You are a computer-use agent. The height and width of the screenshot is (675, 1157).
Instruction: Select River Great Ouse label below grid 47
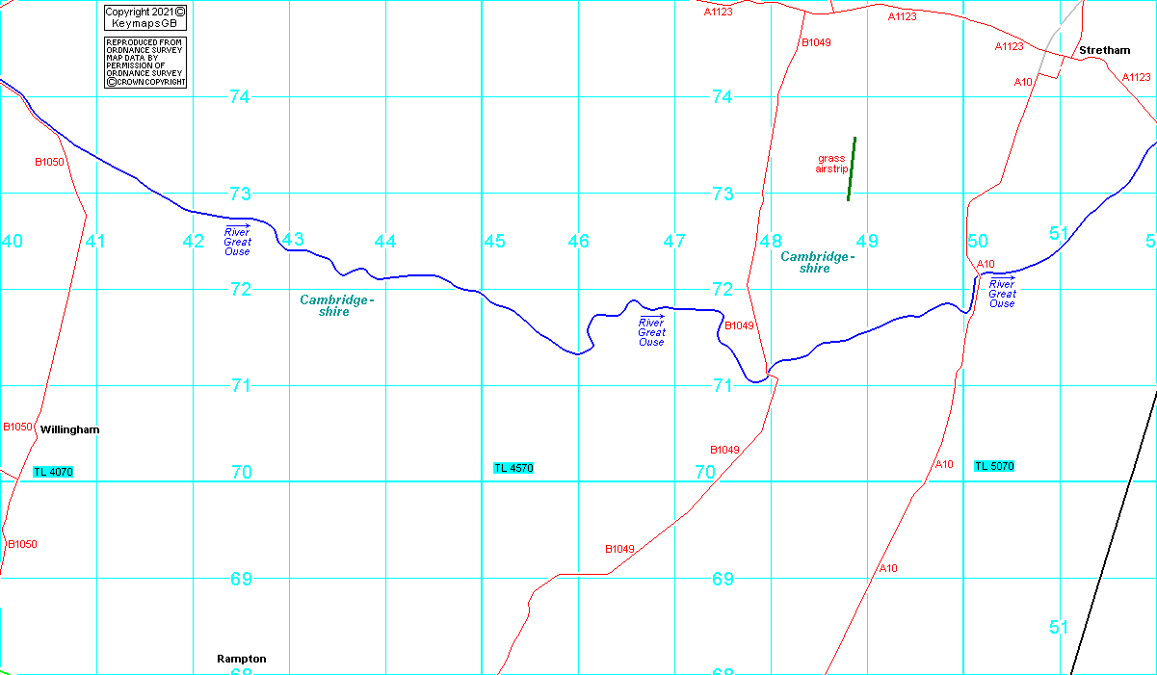point(651,332)
